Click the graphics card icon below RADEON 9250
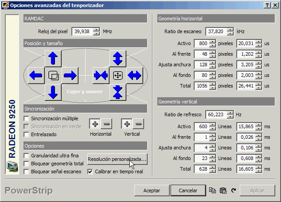281x202 pixels. (12, 166)
